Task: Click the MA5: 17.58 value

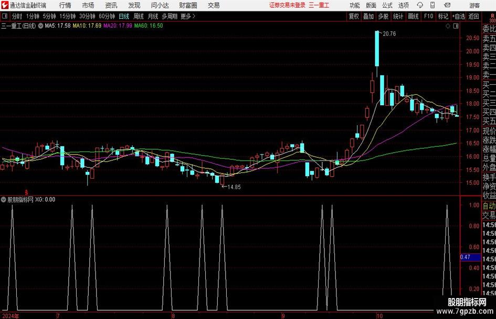Action: (x=58, y=26)
